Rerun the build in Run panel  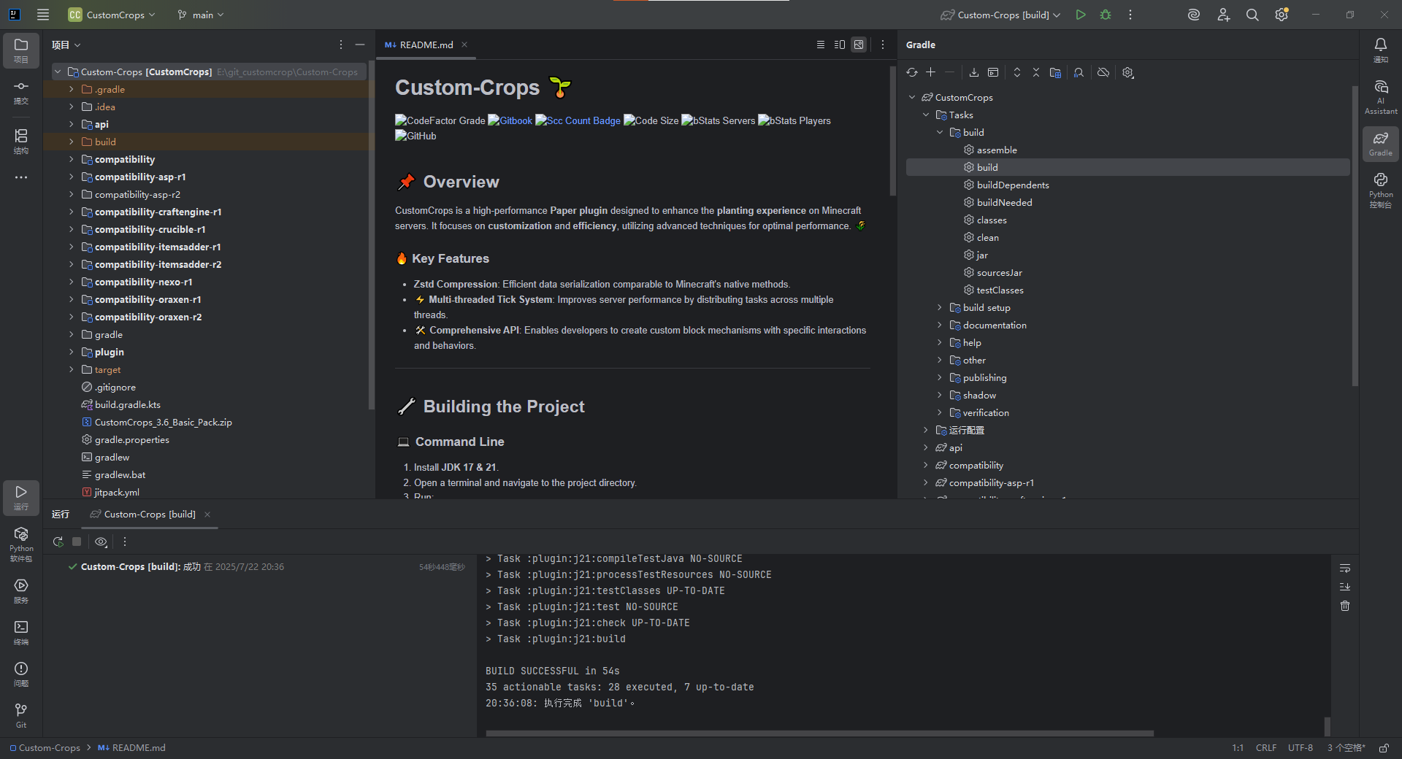pyautogui.click(x=58, y=542)
